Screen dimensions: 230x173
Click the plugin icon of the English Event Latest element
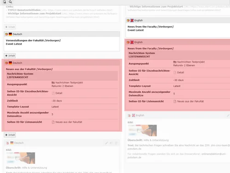click(128, 20)
